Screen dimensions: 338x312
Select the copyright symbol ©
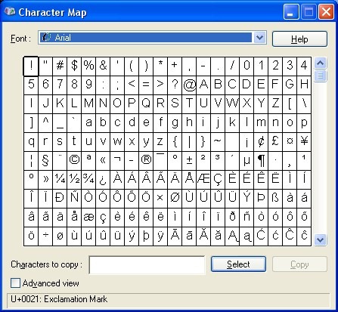74,160
